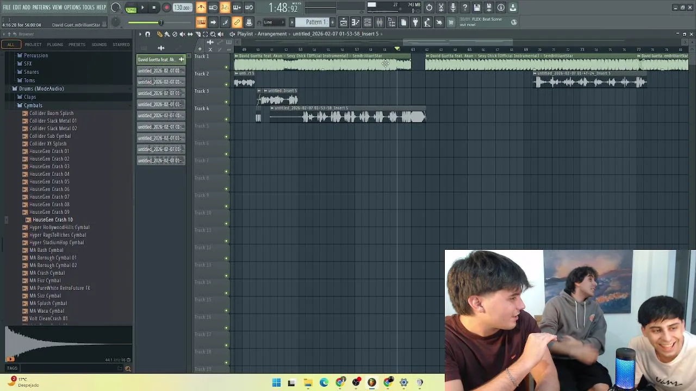Save the project with floppy icon
The width and height of the screenshot is (696, 391).
(477, 8)
